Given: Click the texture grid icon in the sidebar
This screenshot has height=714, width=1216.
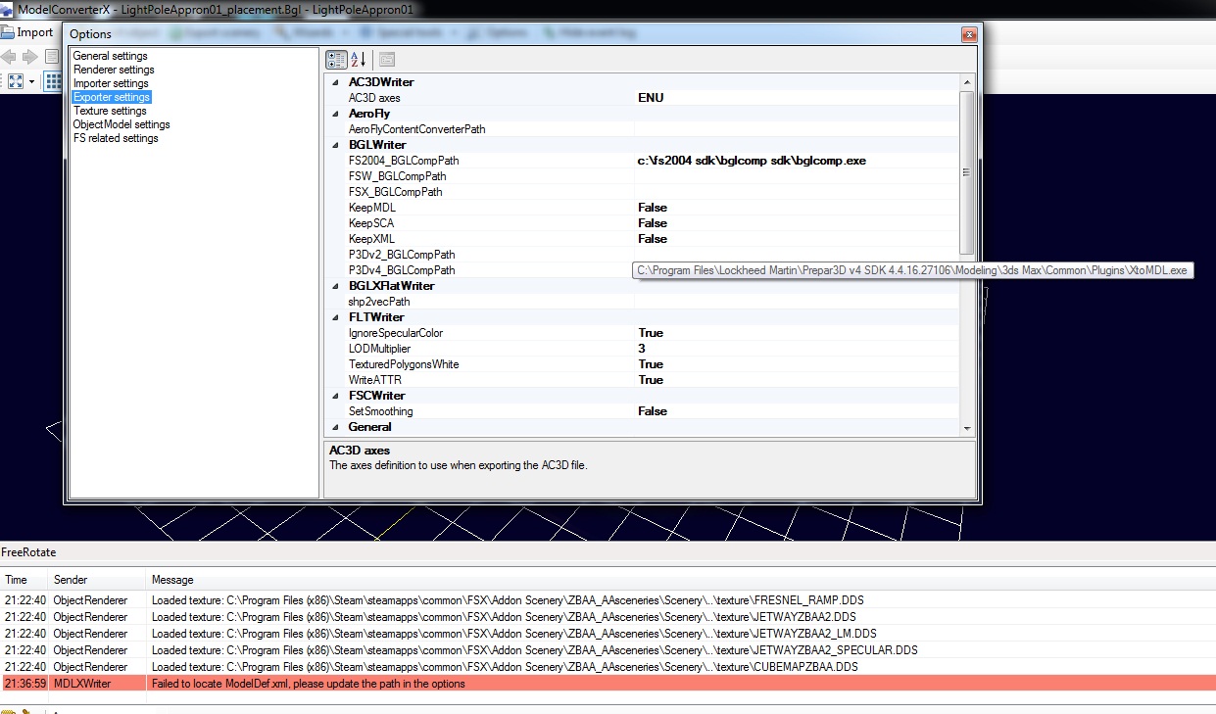Looking at the screenshot, I should pyautogui.click(x=52, y=80).
